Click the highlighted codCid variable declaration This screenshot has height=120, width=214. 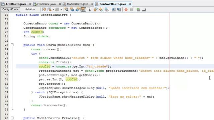[x=37, y=32]
